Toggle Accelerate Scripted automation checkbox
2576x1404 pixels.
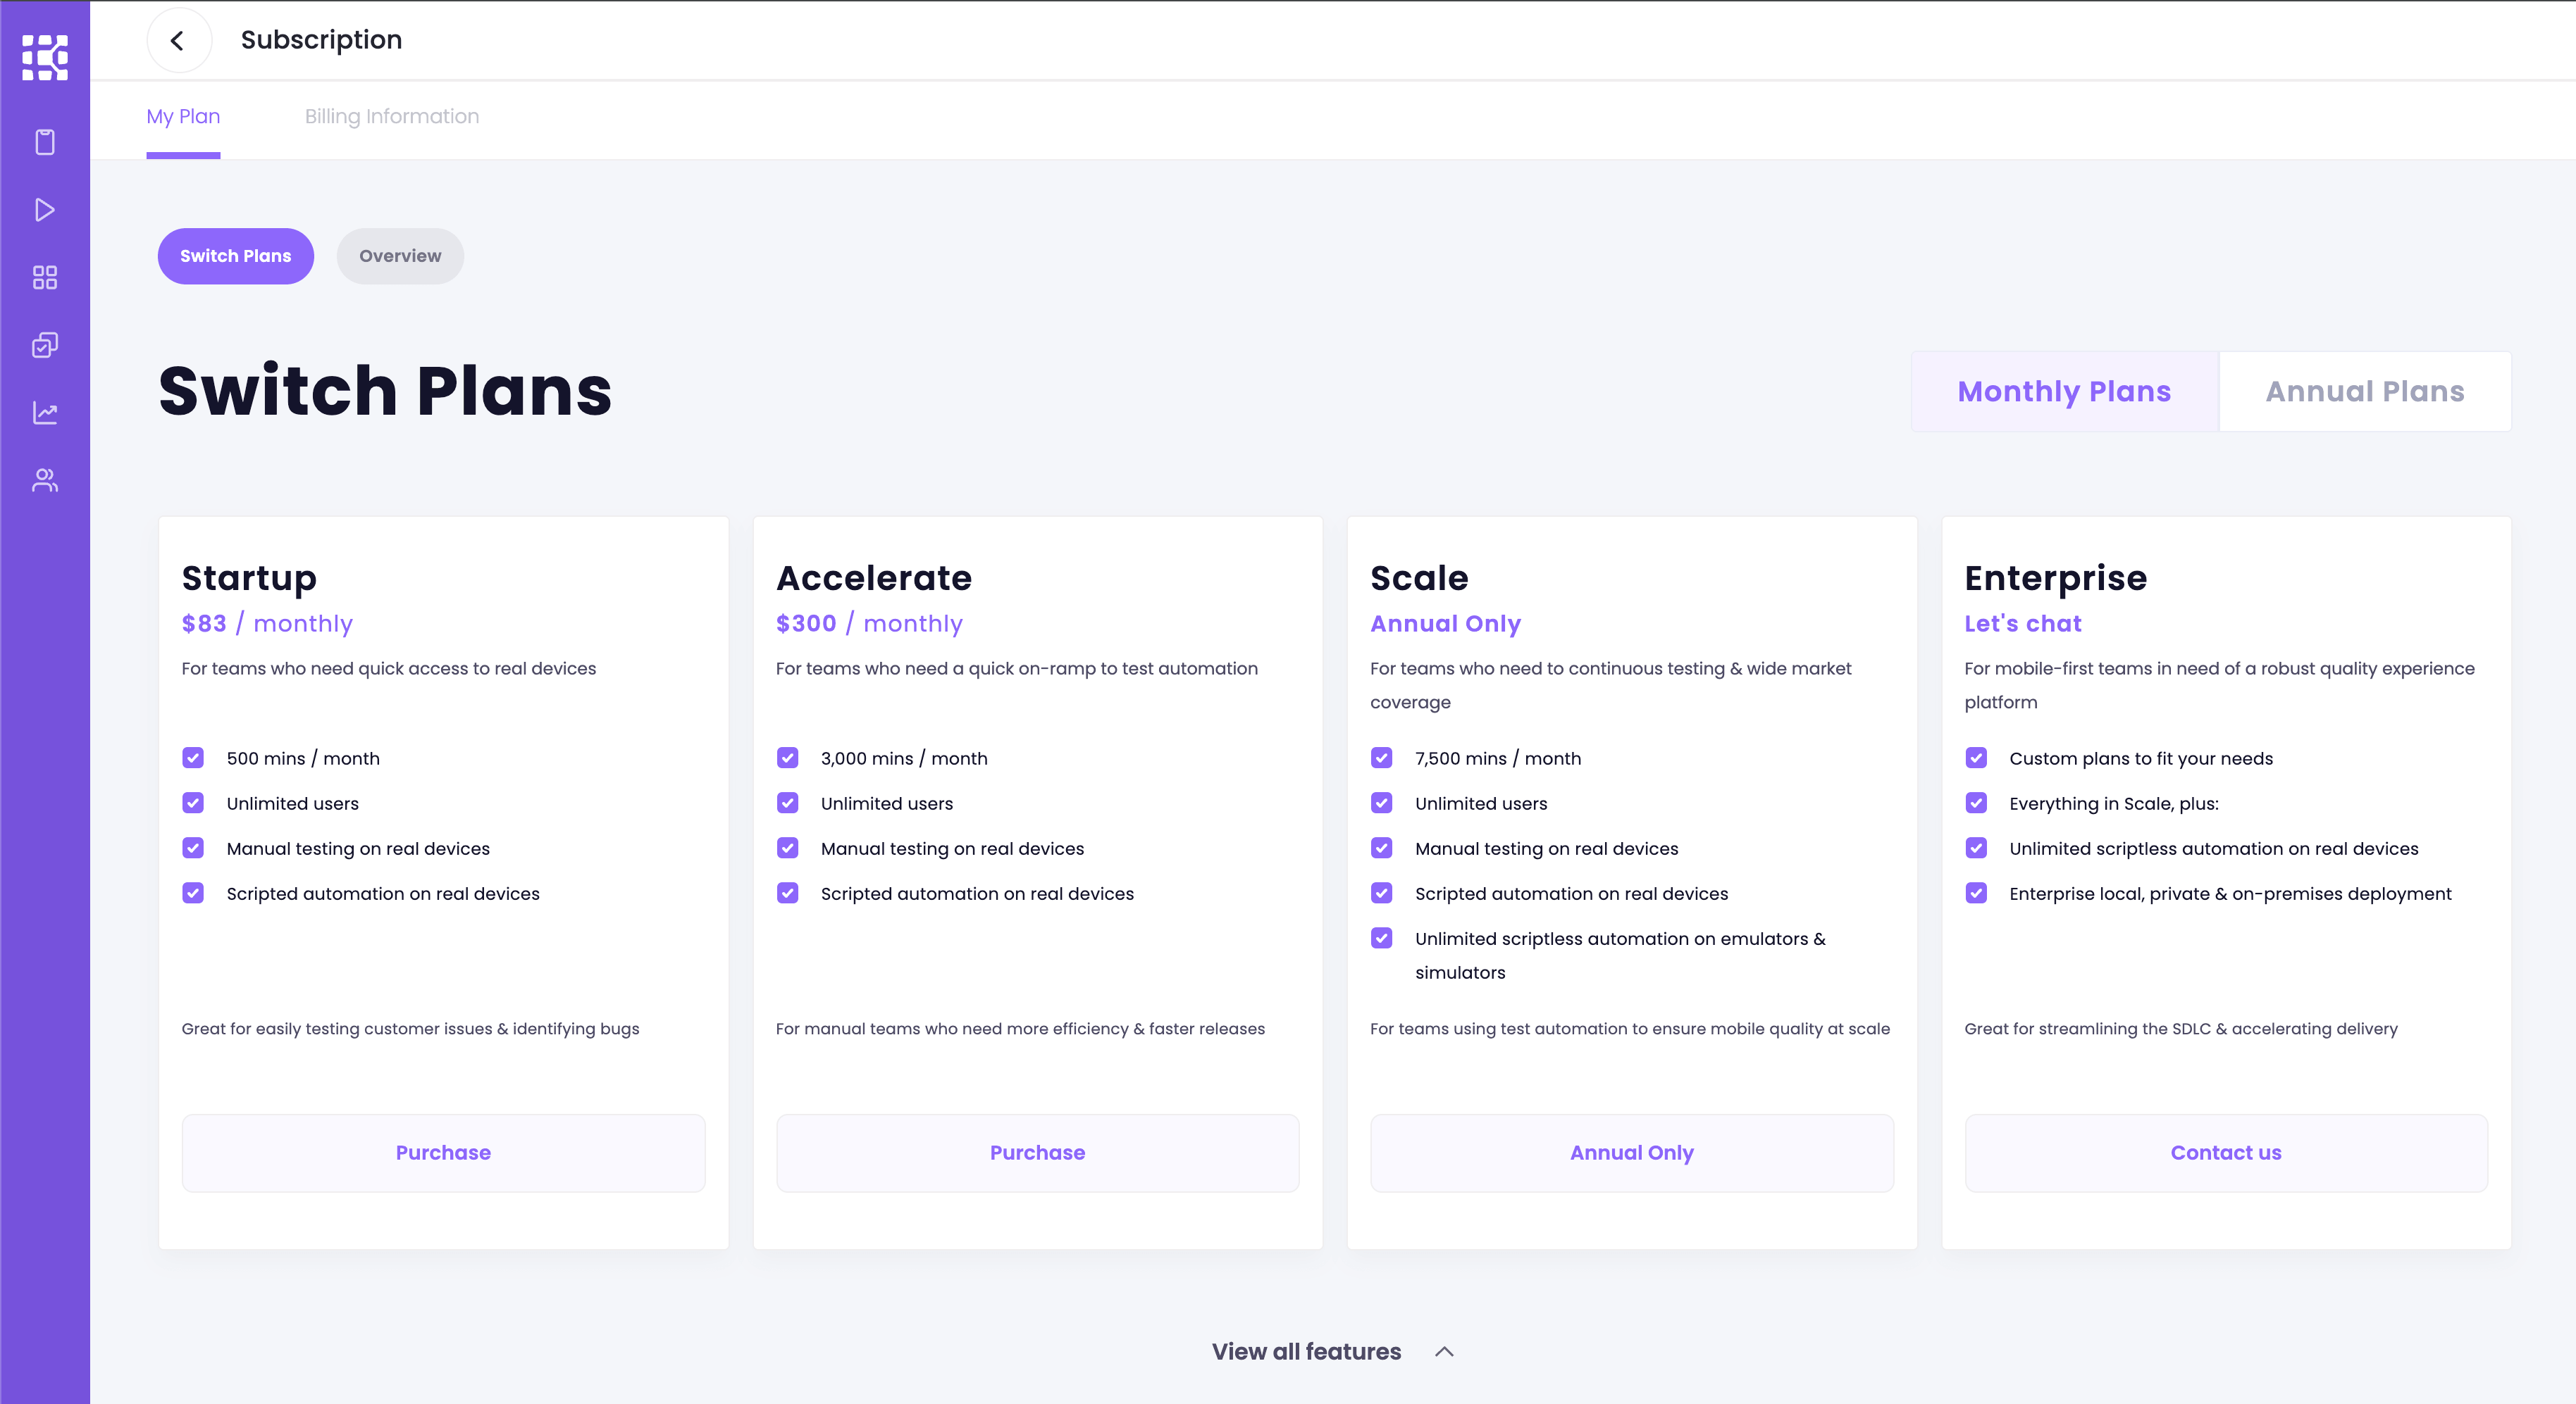click(x=788, y=894)
